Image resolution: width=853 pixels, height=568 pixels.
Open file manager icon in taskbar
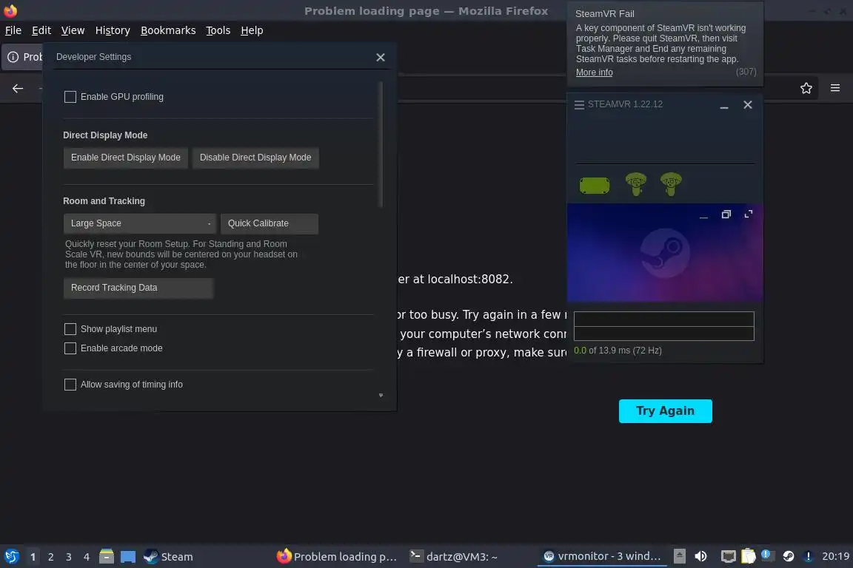click(x=107, y=557)
